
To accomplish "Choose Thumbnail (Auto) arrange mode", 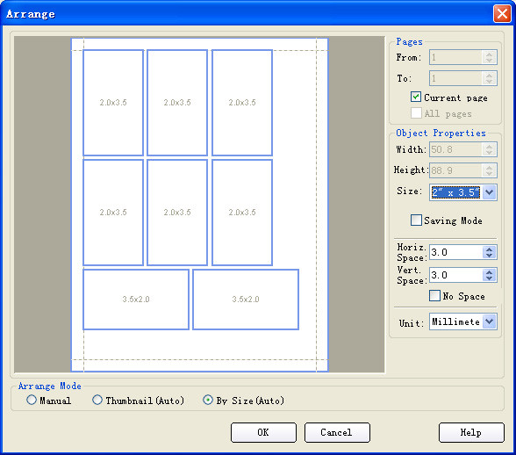I will [97, 400].
